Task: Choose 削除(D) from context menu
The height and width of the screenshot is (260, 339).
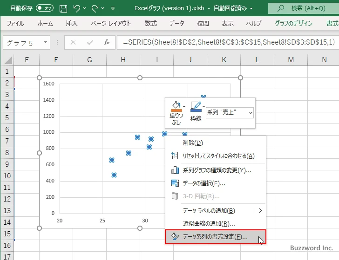Action: pyautogui.click(x=216, y=143)
